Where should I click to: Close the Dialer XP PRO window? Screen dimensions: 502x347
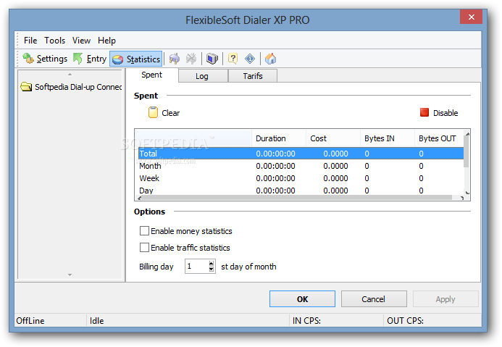click(472, 17)
